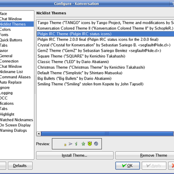Select the Smiling Theme entry
This screenshot has height=174, width=174.
(x=105, y=84)
